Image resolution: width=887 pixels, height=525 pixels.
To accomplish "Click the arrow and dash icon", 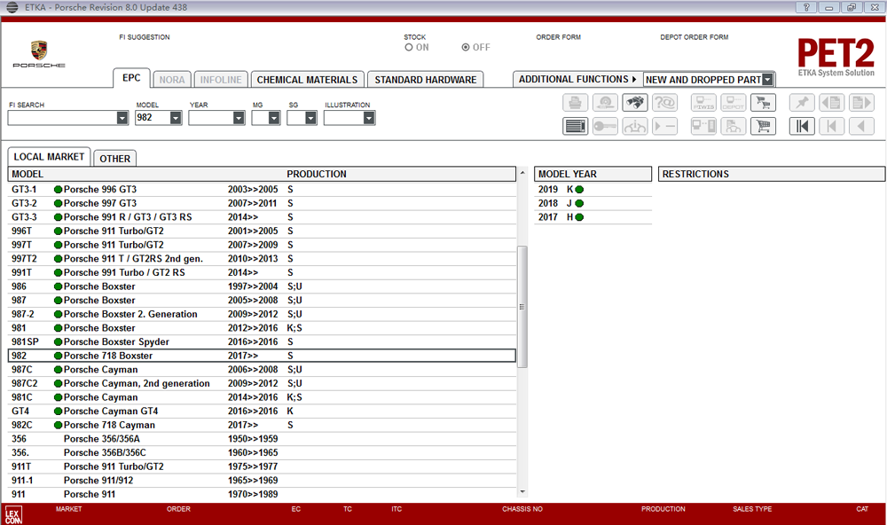I will 664,126.
